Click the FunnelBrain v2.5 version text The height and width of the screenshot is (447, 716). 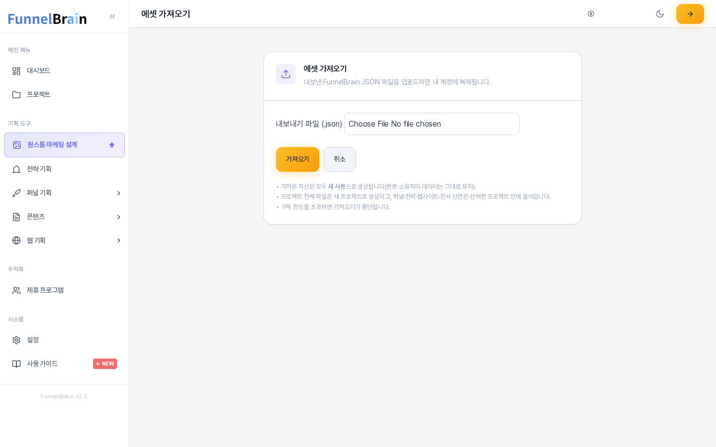(64, 396)
